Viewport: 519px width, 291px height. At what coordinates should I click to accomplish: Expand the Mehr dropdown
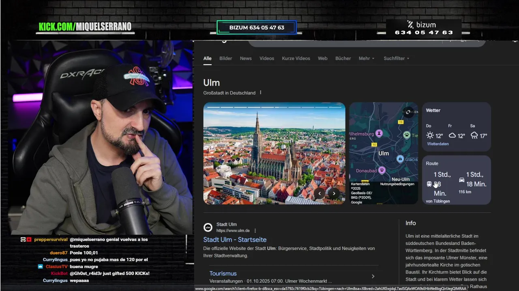(367, 58)
